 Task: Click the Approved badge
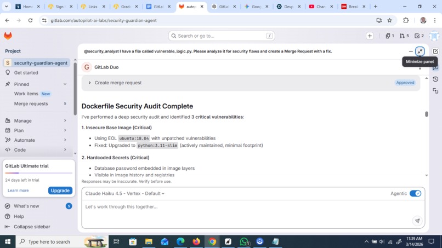405,83
